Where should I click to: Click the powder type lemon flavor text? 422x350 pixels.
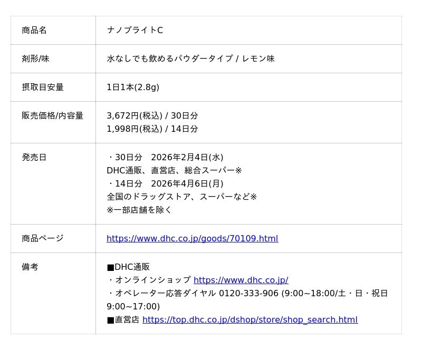tap(190, 59)
